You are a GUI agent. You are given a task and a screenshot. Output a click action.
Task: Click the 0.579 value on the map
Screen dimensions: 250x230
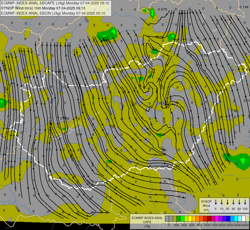click(162, 9)
